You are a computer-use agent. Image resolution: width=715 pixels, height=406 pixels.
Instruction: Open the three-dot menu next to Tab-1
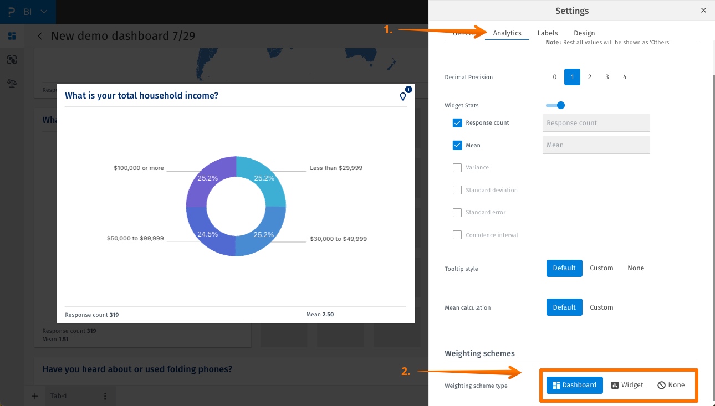105,395
